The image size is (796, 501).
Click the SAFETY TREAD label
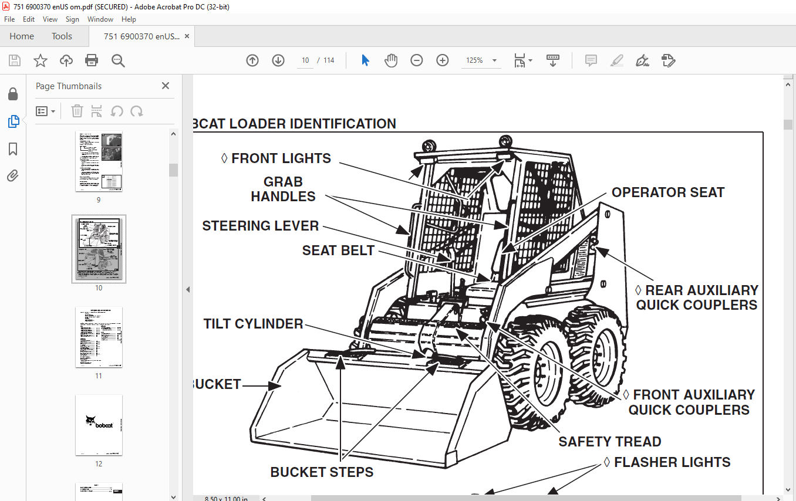pos(610,442)
